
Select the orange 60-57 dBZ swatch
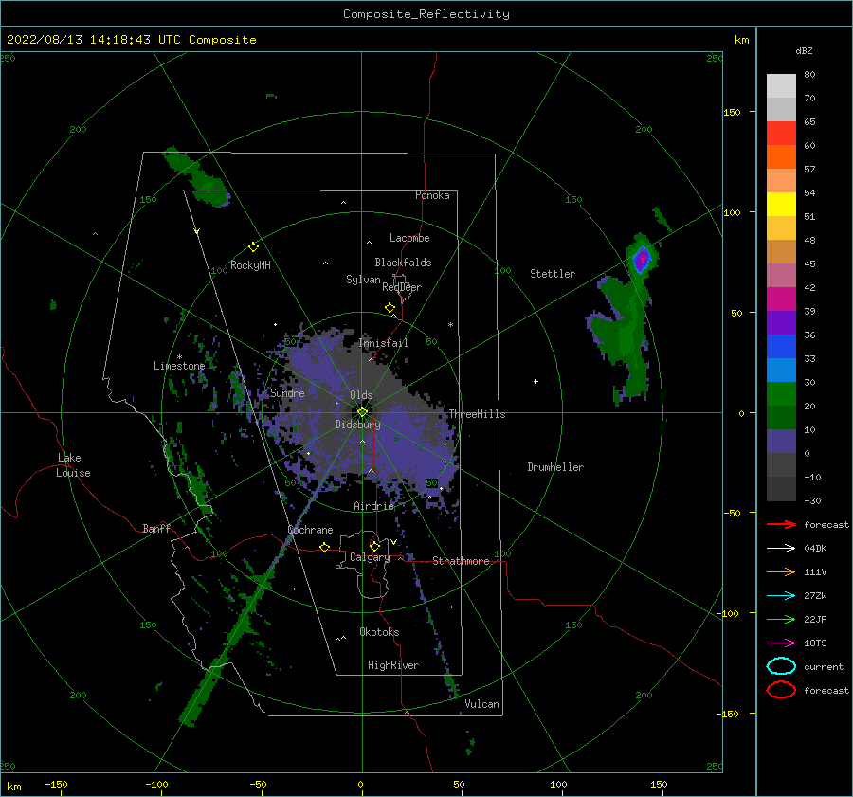[781, 157]
